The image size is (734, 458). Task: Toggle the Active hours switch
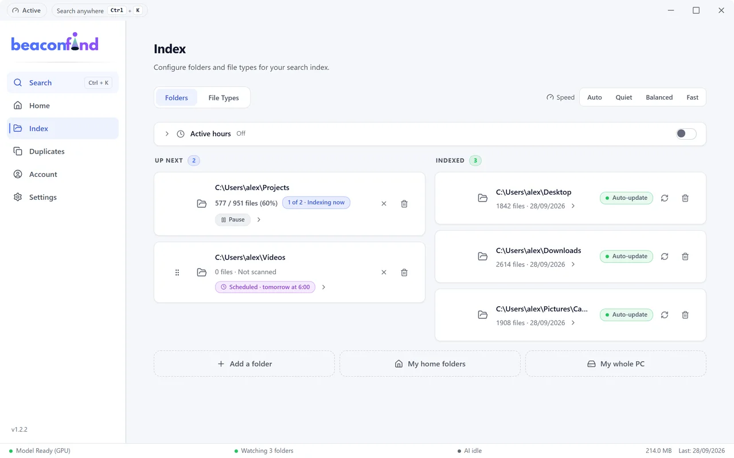tap(686, 134)
